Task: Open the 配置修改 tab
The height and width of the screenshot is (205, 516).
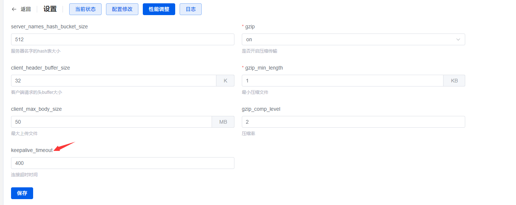Action: coord(122,9)
